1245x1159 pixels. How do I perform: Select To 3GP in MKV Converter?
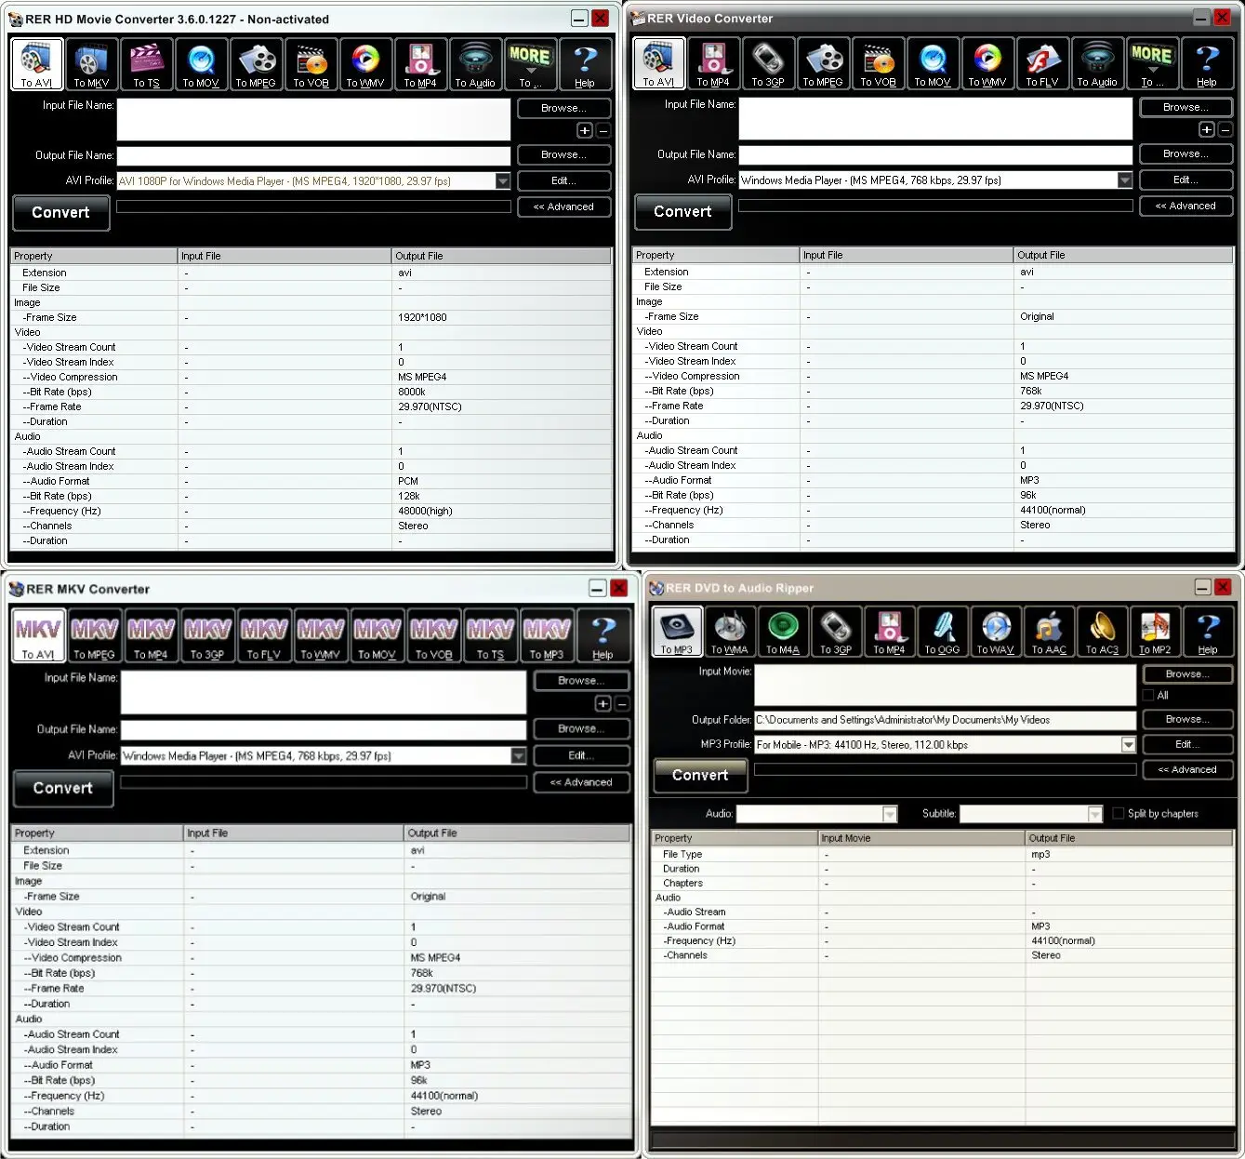[207, 635]
